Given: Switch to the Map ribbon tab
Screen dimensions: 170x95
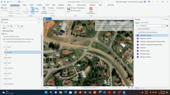Looking at the screenshot, I should coord(24,5).
